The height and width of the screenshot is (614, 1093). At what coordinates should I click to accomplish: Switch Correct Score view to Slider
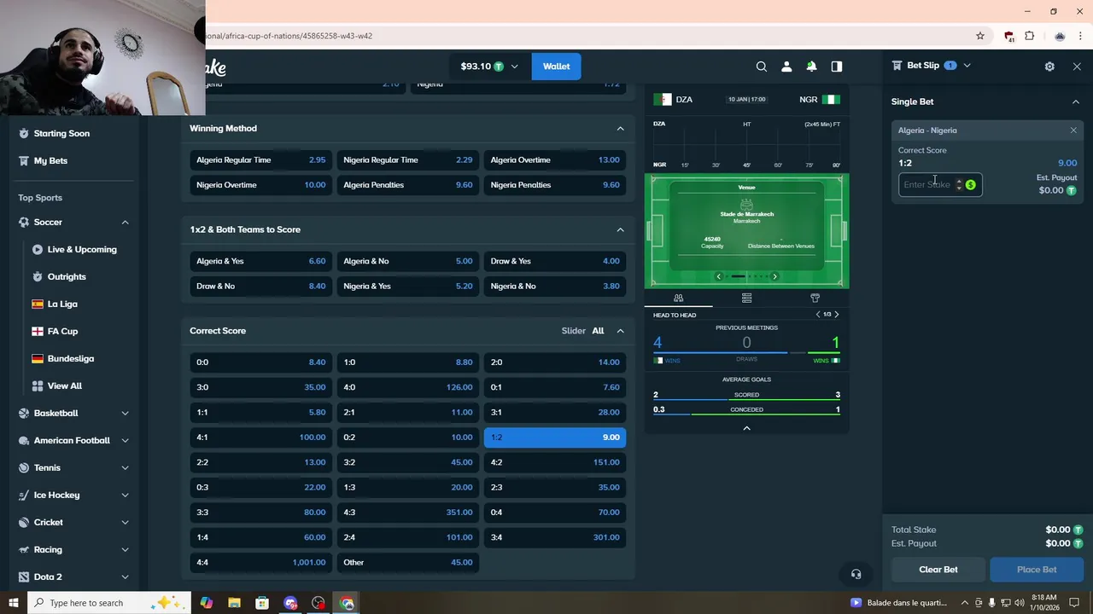coord(573,331)
